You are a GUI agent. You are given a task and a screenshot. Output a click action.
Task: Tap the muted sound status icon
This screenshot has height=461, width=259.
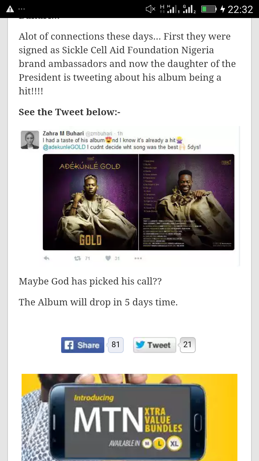(150, 9)
